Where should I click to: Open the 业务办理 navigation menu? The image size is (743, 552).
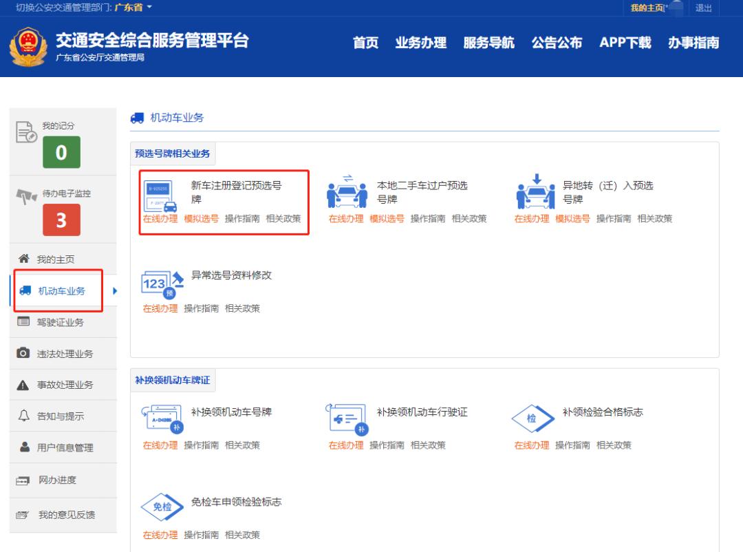coord(421,43)
